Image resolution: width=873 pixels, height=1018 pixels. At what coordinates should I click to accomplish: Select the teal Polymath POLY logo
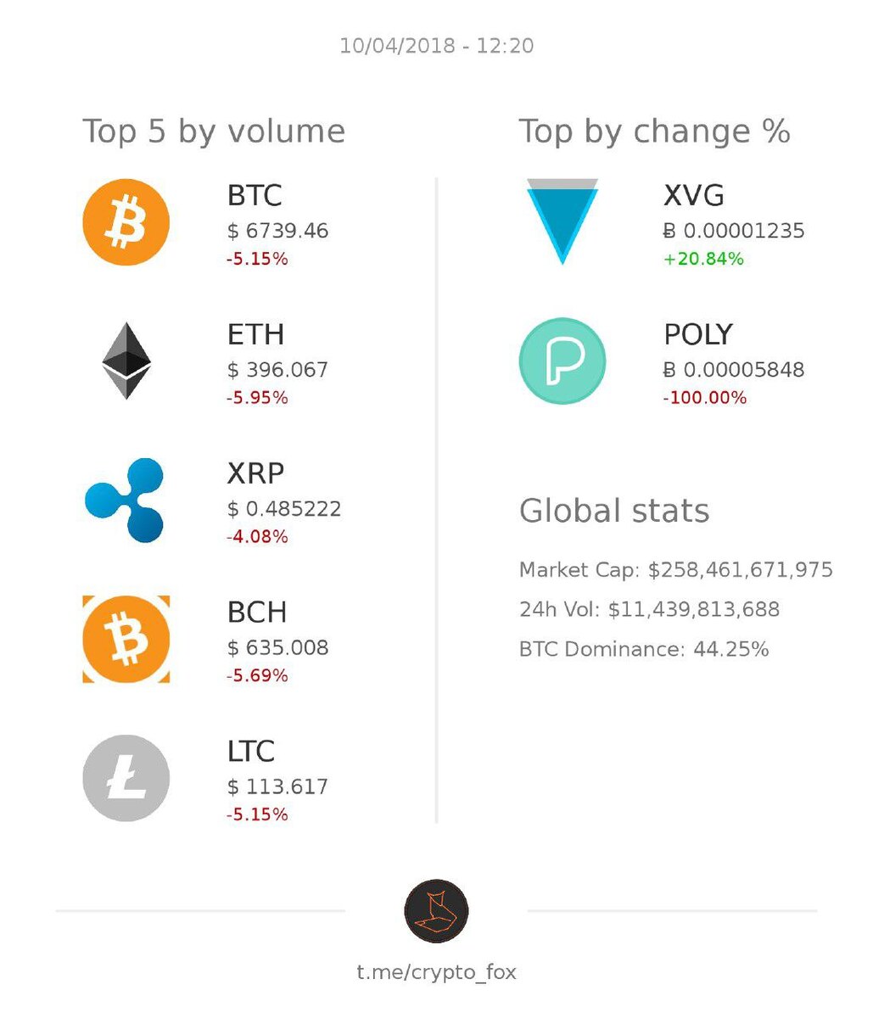(562, 361)
